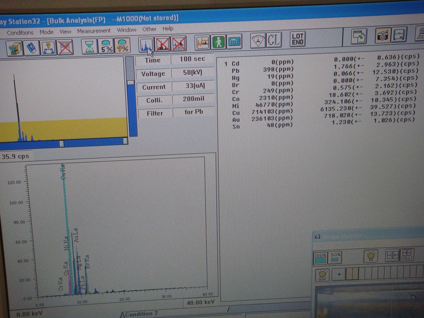Click the 35.9 cps count rate readout

[x=15, y=156]
